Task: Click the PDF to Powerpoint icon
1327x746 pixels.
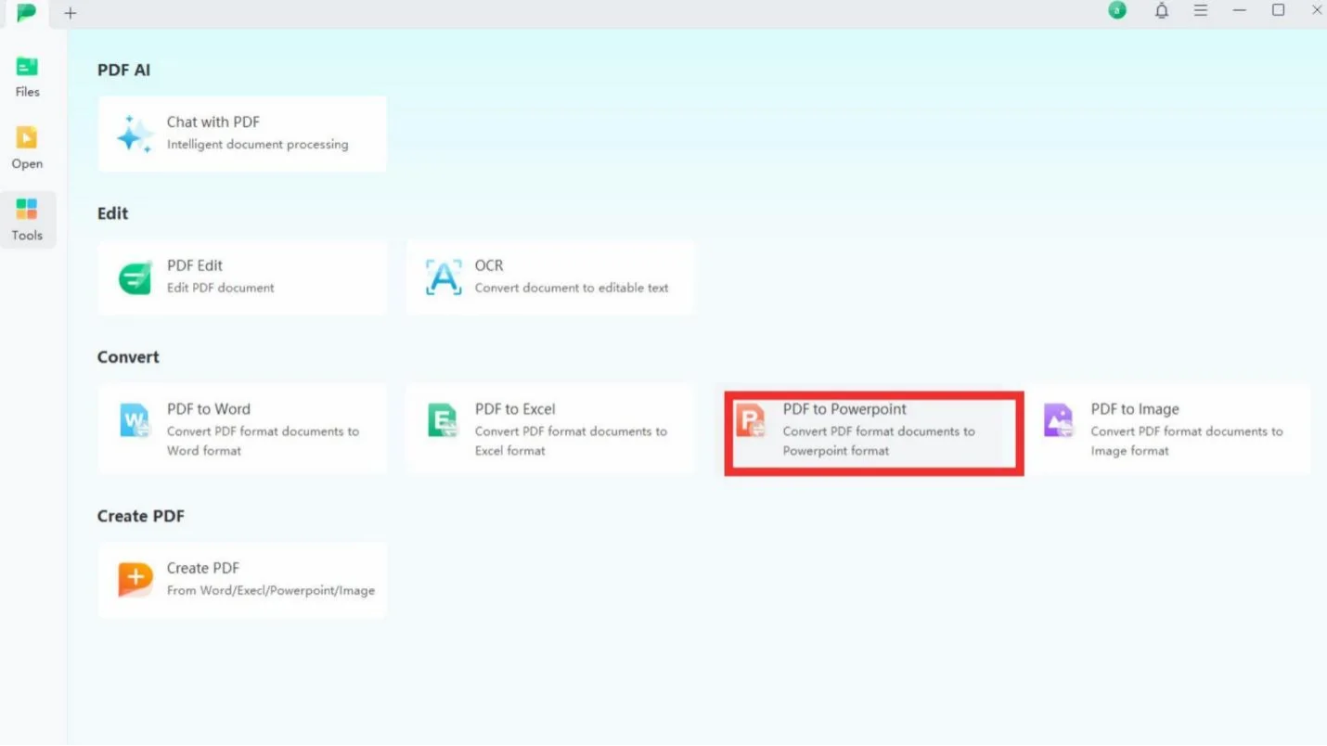Action: tap(751, 420)
